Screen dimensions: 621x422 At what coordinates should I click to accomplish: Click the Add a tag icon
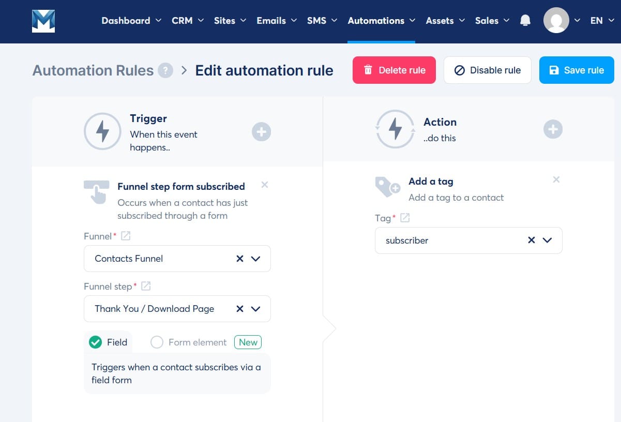(x=387, y=187)
